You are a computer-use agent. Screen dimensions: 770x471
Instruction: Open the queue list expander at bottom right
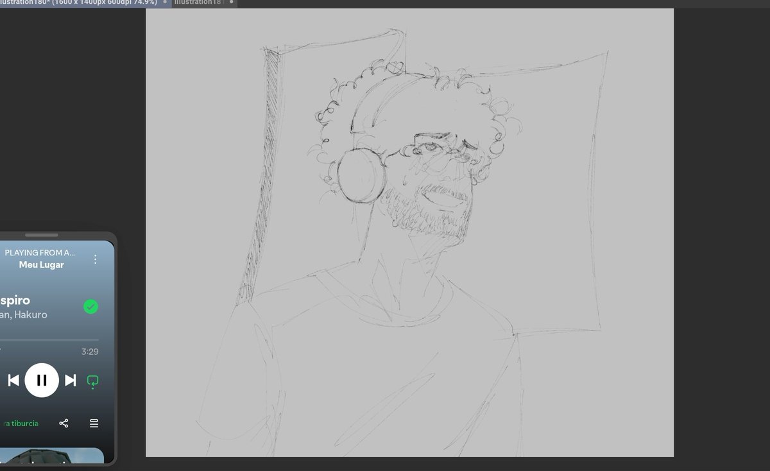point(94,424)
